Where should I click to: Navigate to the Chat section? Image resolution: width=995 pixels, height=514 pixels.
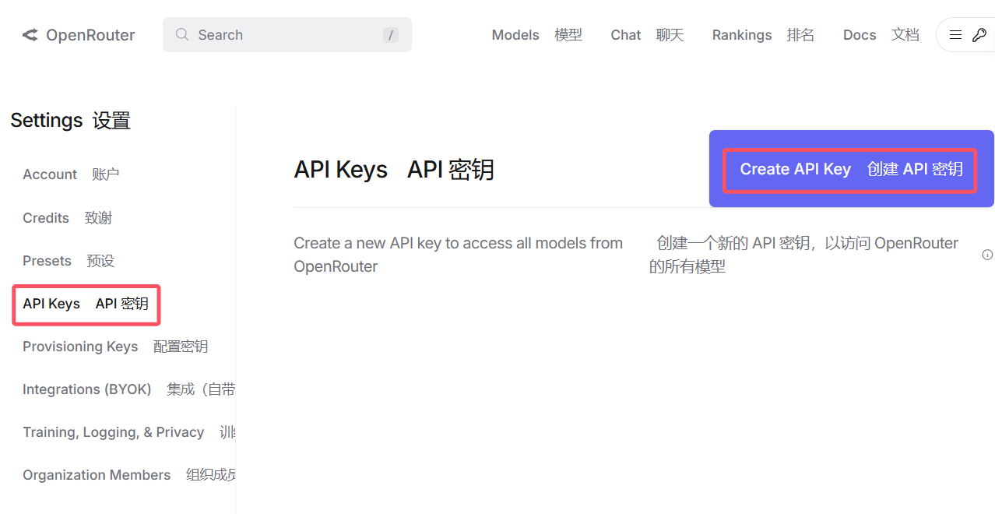click(625, 34)
